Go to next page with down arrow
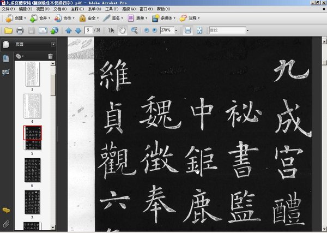The image size is (327, 233). 78,31
